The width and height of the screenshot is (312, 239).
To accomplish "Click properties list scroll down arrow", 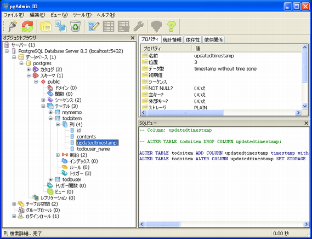I will pyautogui.click(x=305, y=107).
